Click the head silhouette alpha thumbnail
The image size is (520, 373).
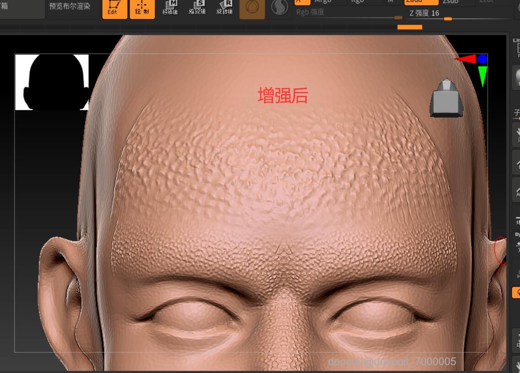tap(53, 82)
